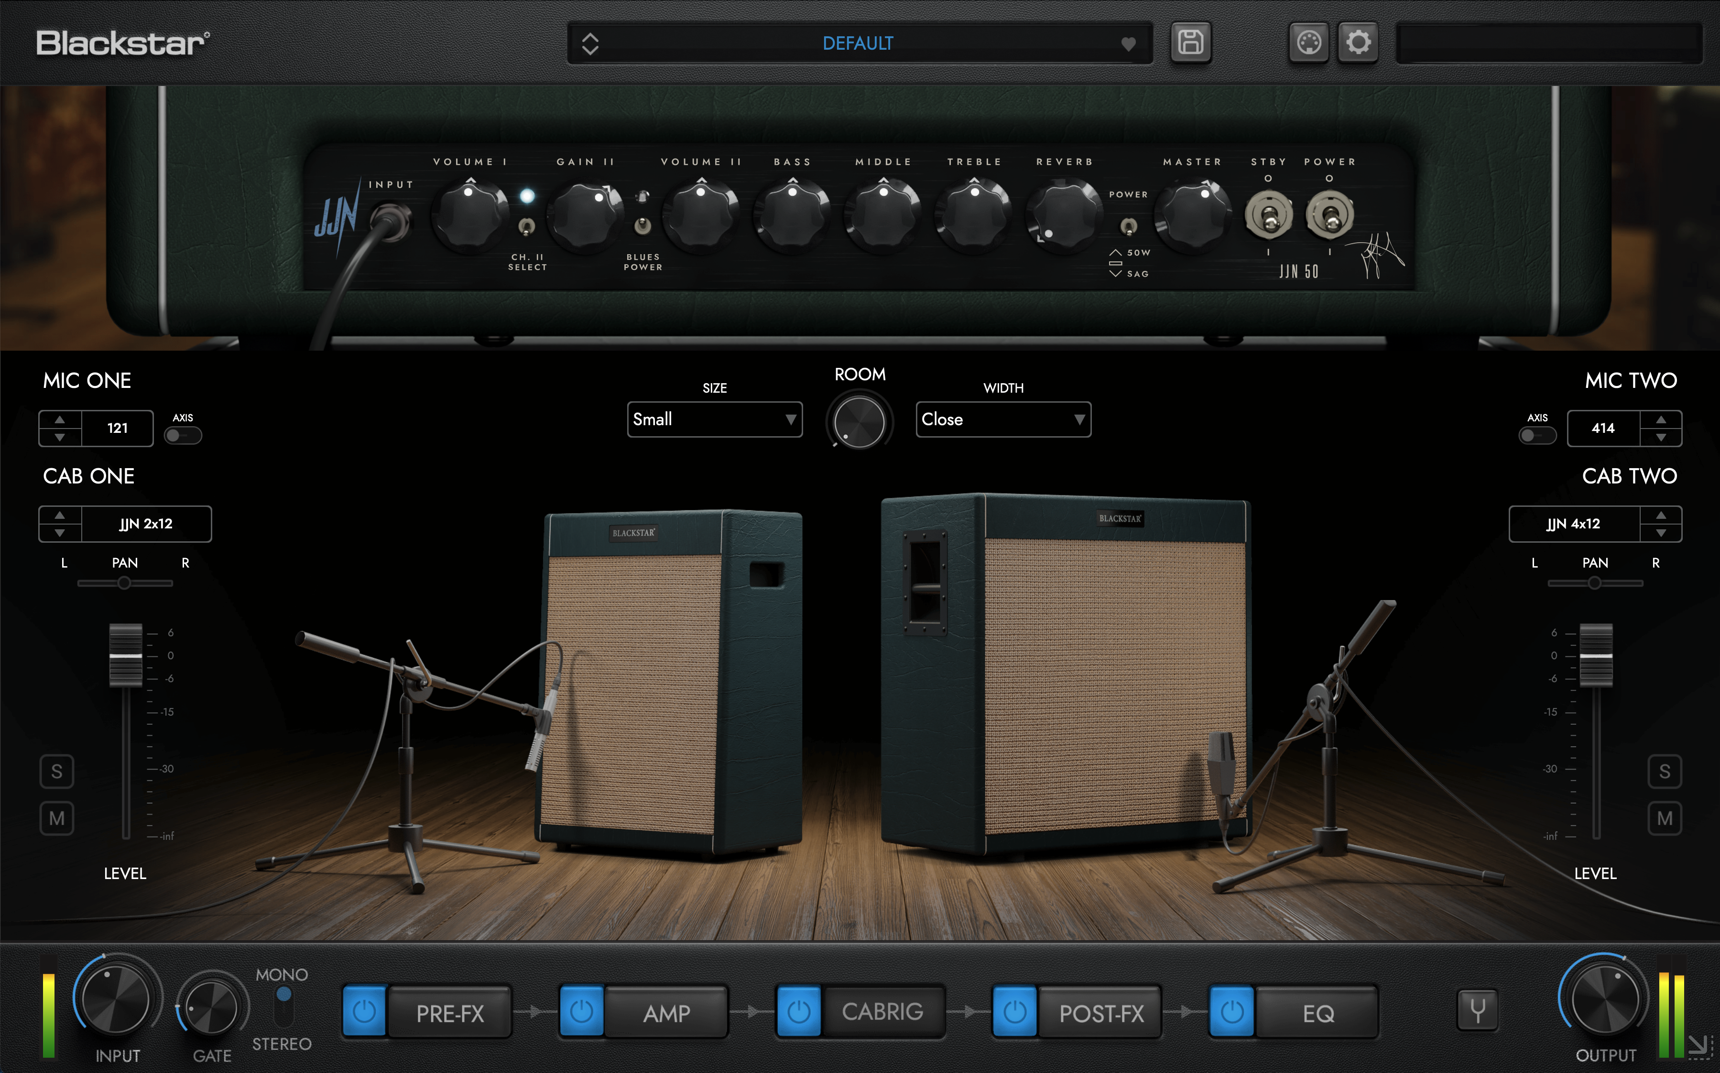Step Cab Two selection up arrow

click(x=1660, y=515)
